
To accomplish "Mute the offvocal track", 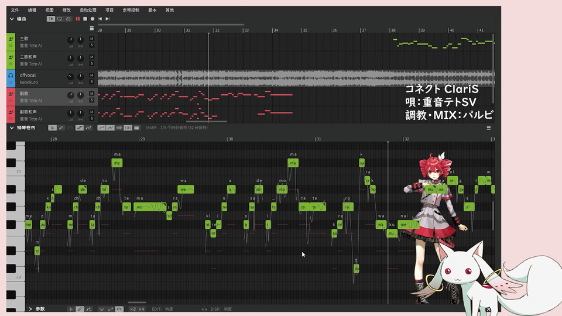I will pos(92,75).
